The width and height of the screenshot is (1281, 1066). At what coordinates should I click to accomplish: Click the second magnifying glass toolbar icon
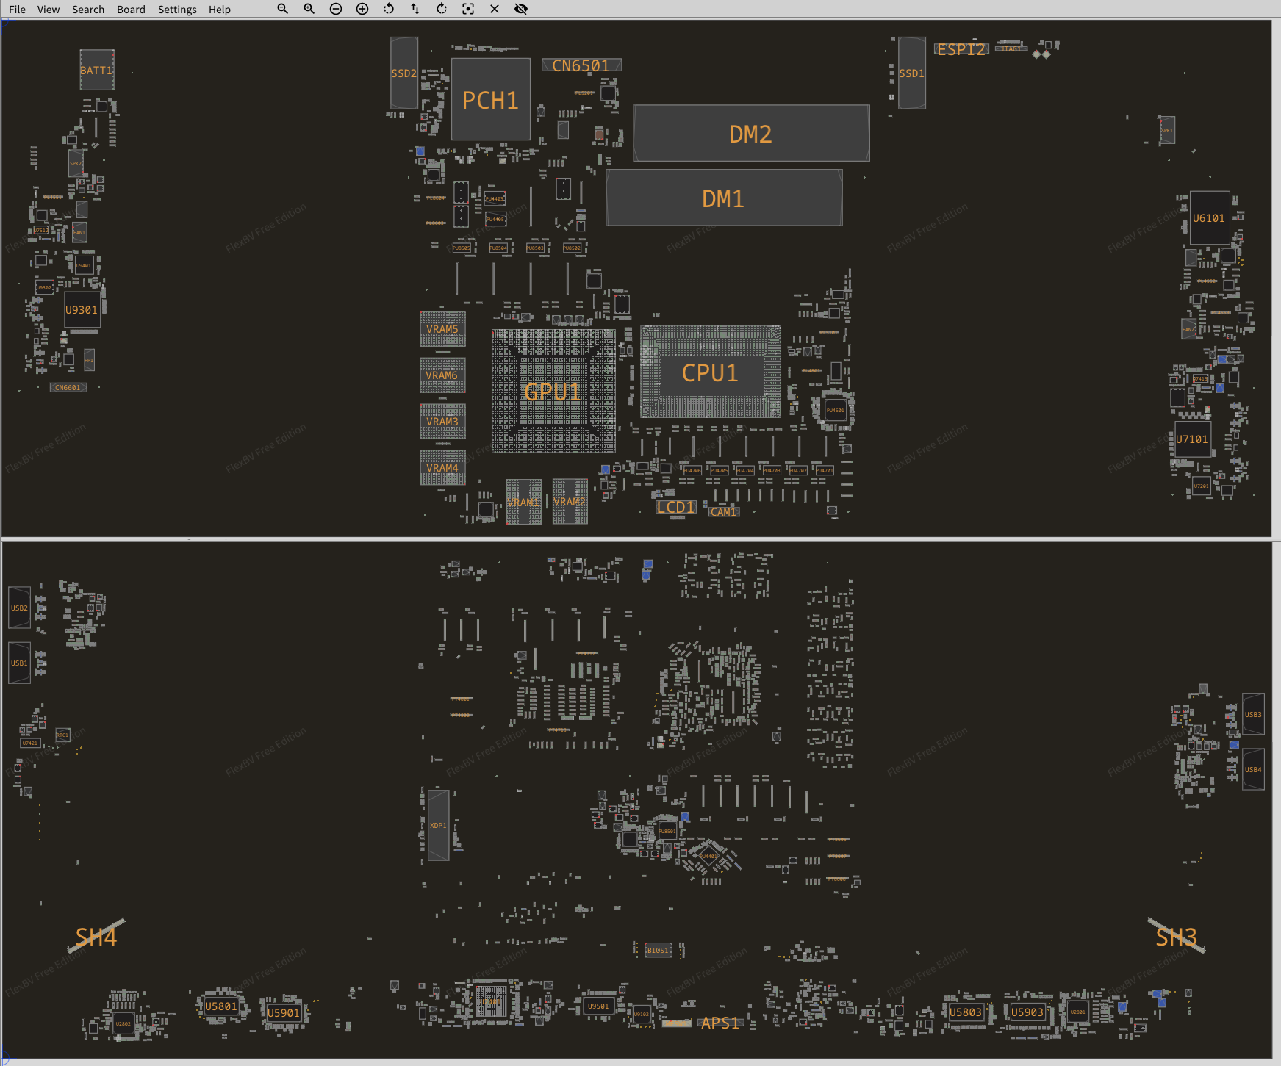309,9
